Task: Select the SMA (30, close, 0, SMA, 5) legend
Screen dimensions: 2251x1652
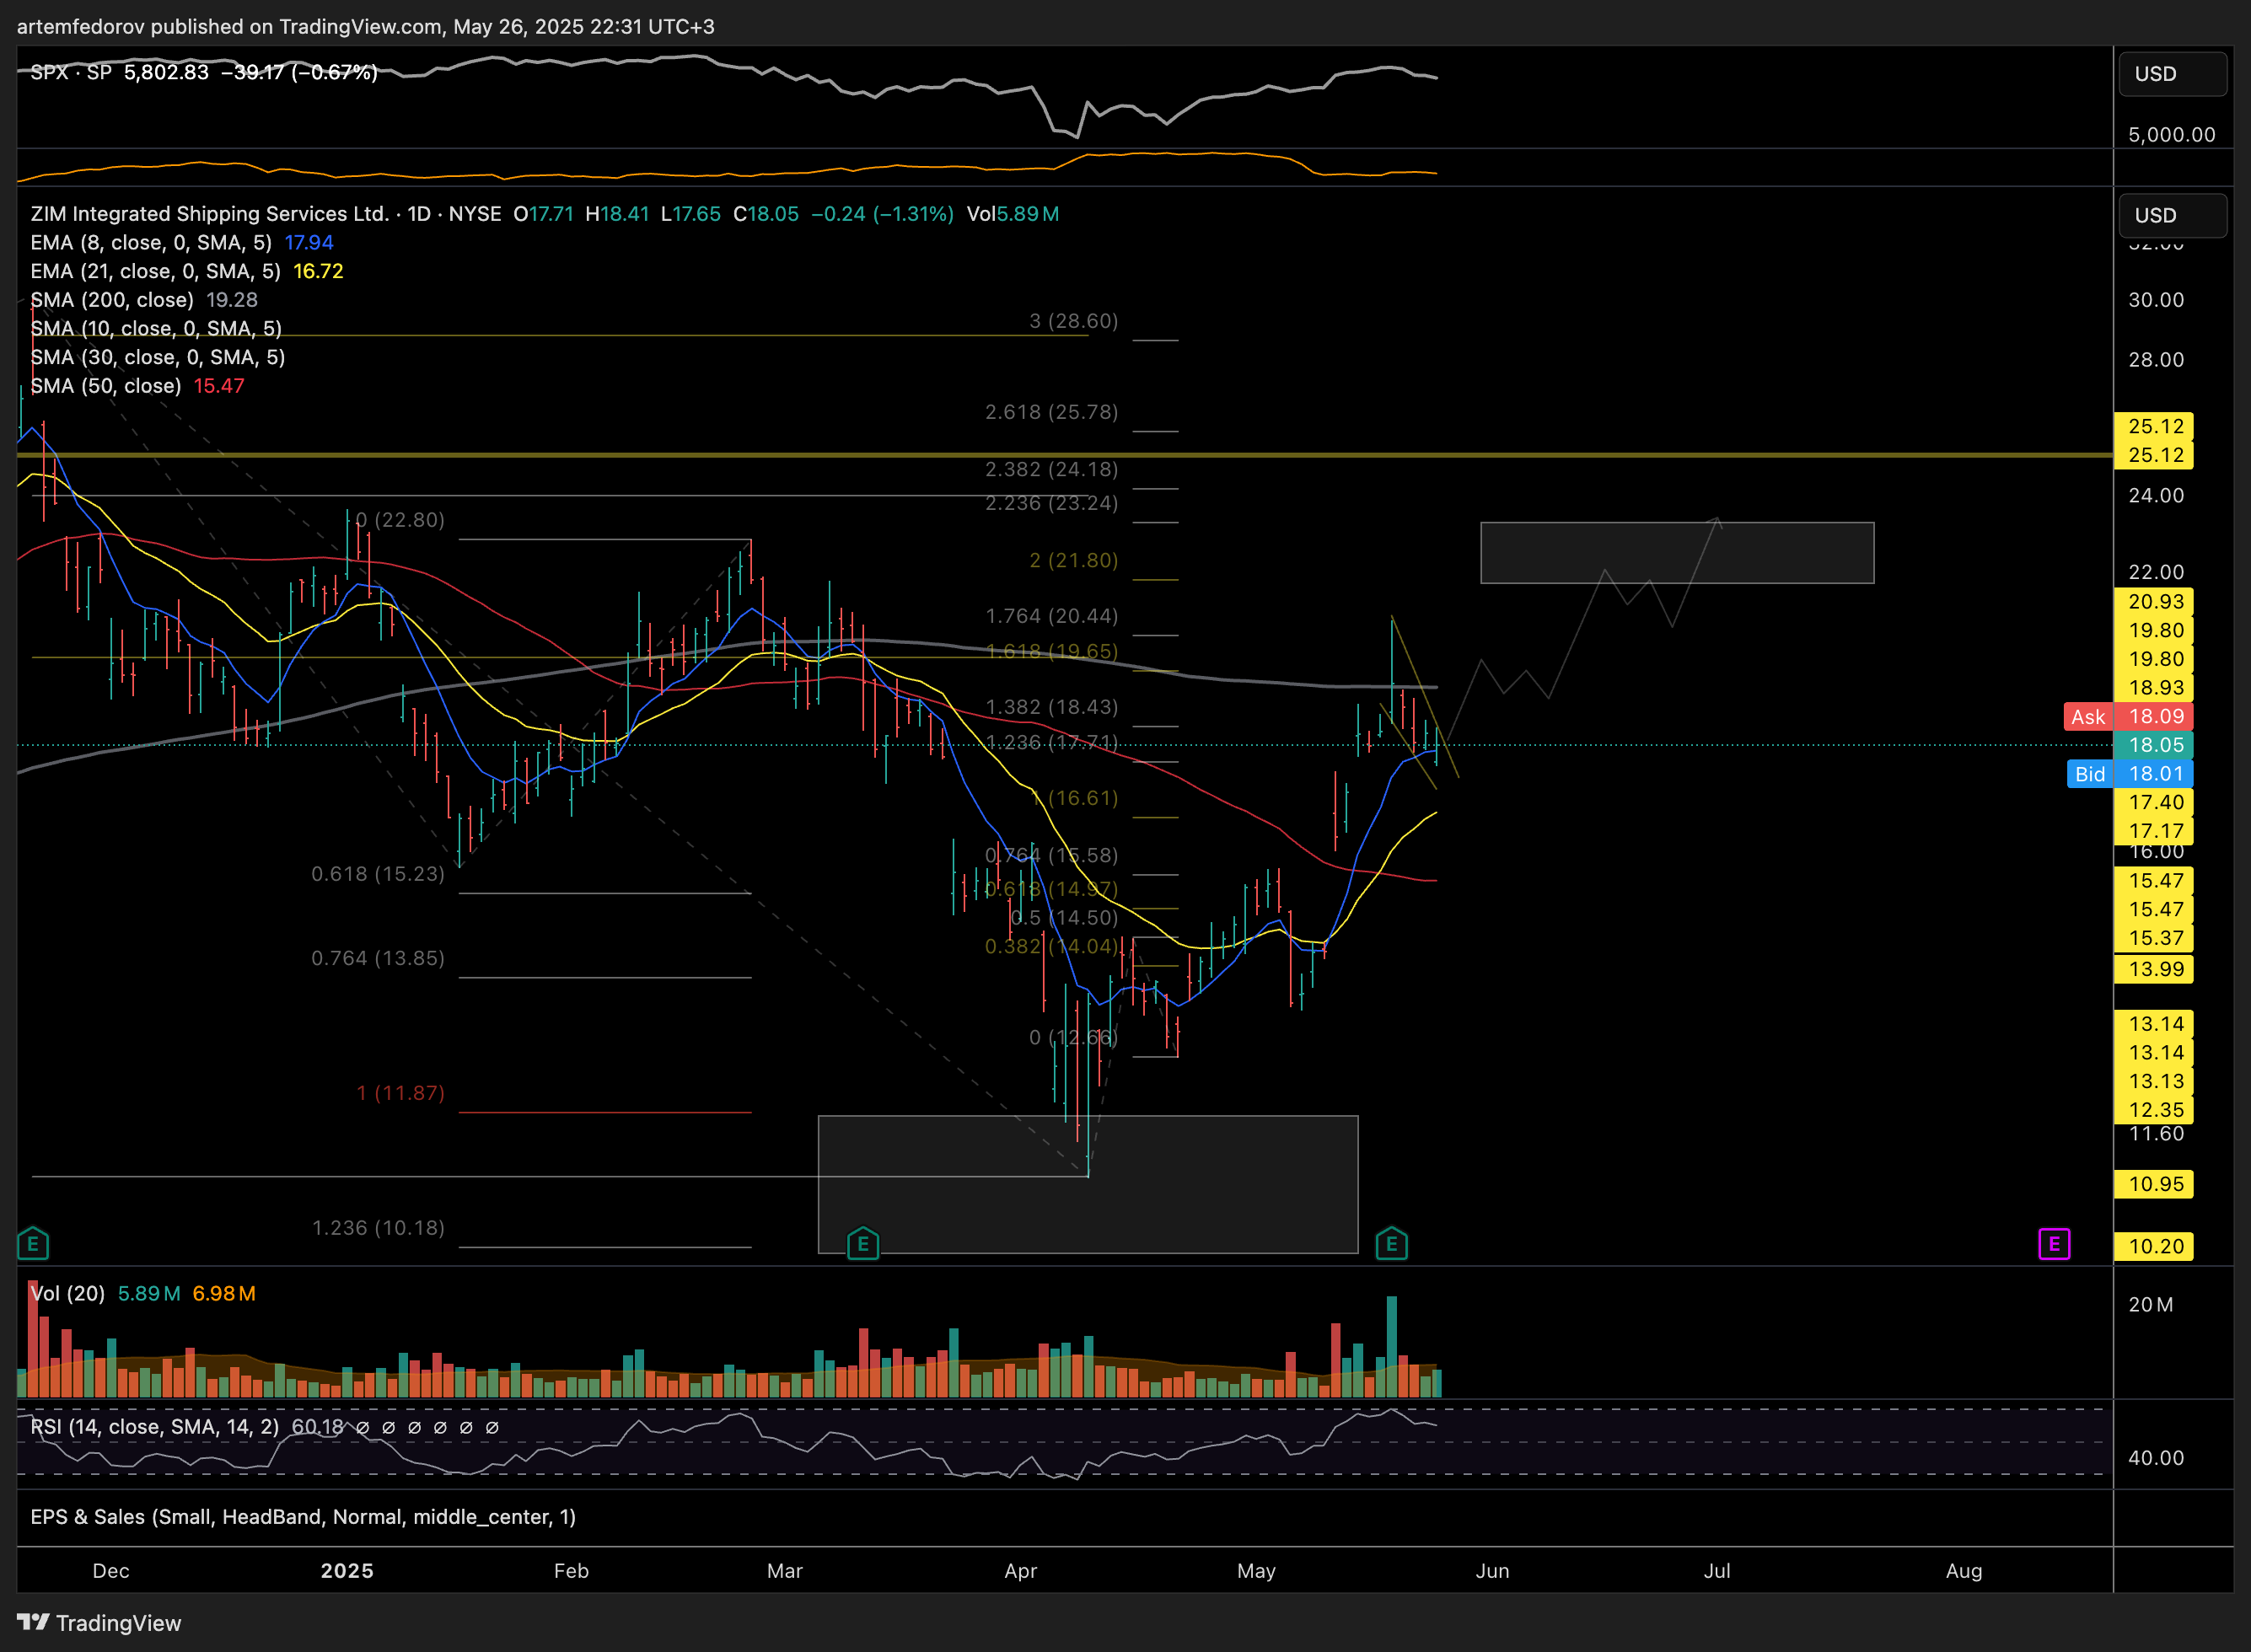Action: tap(158, 357)
